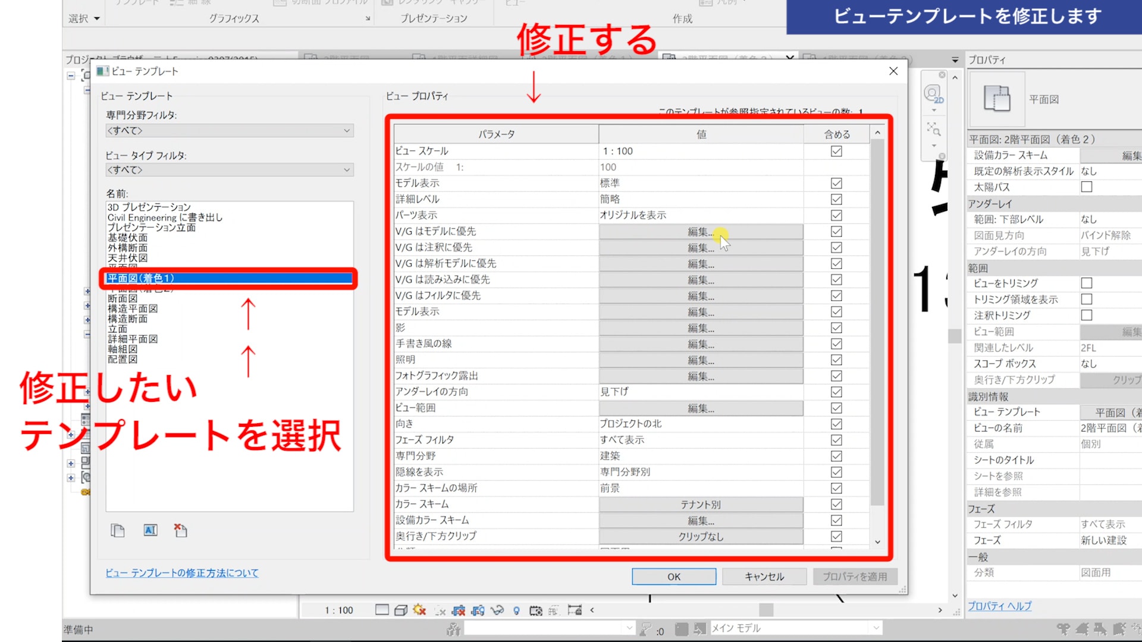Click the Duplicate view template icon
This screenshot has width=1142, height=642.
pyautogui.click(x=118, y=530)
